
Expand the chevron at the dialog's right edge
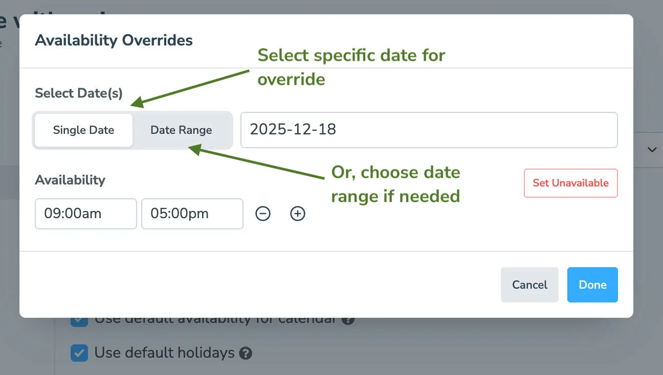(x=652, y=149)
